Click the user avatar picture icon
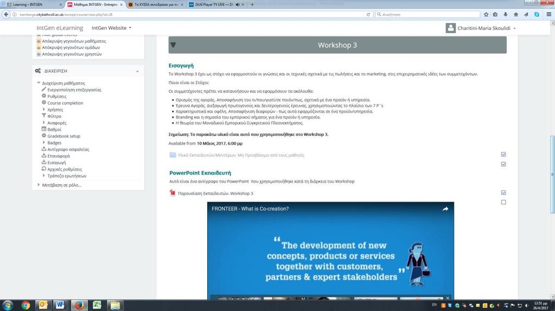The image size is (555, 311). (x=450, y=28)
